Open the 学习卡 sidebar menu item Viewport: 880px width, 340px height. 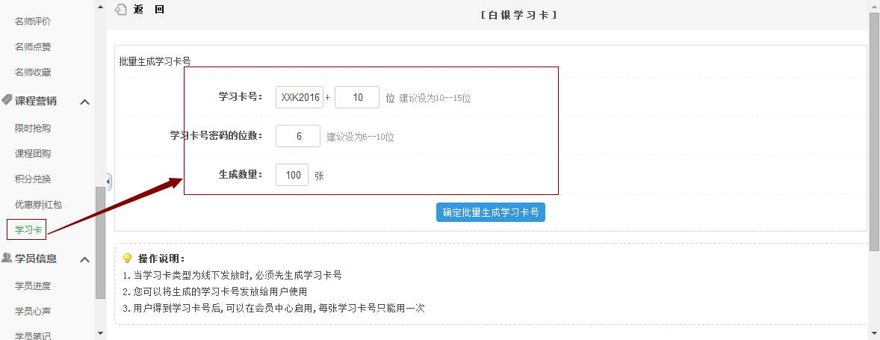[27, 229]
